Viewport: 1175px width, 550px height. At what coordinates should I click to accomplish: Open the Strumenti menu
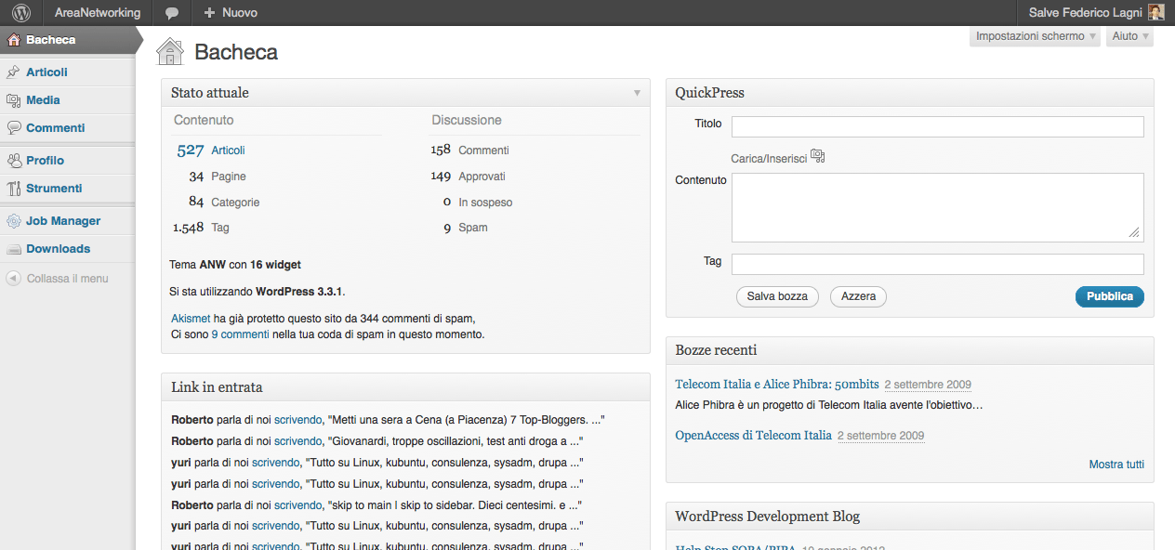pyautogui.click(x=68, y=188)
